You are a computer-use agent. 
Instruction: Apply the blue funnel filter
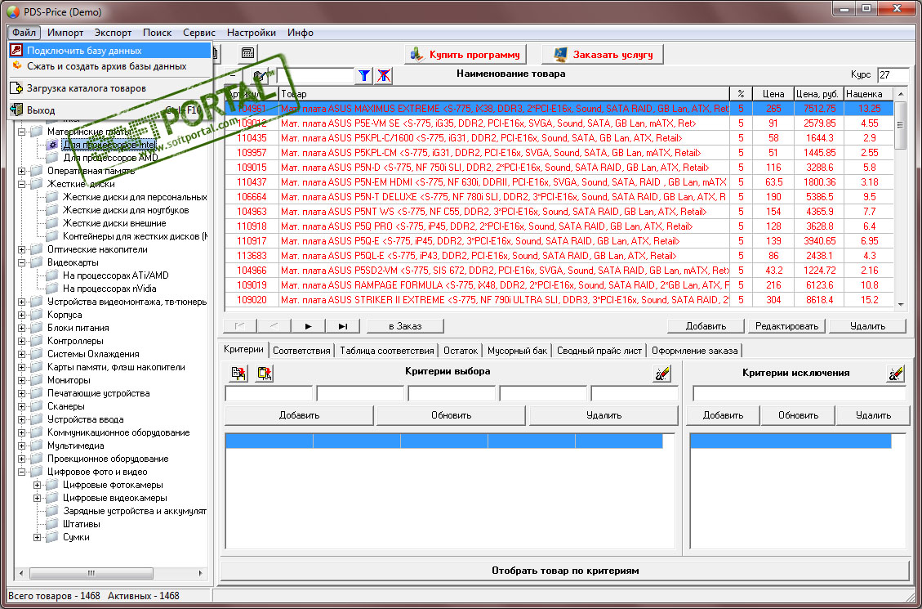tap(364, 76)
